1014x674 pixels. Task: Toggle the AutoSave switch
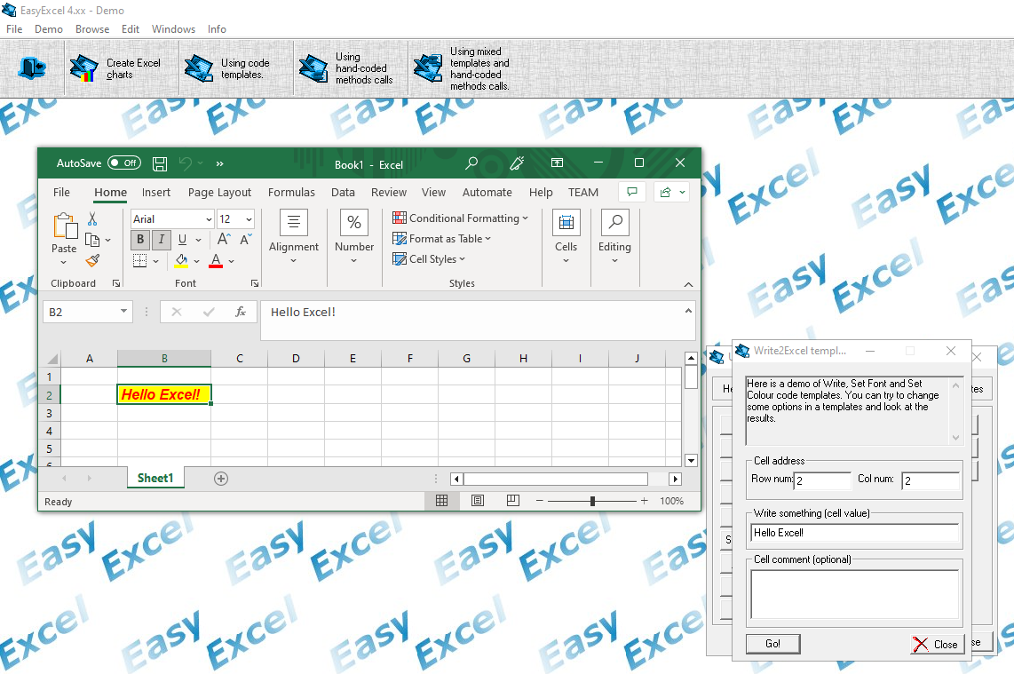click(x=123, y=163)
